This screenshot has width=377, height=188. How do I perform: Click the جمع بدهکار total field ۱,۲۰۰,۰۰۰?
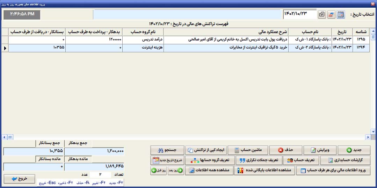tap(94, 151)
